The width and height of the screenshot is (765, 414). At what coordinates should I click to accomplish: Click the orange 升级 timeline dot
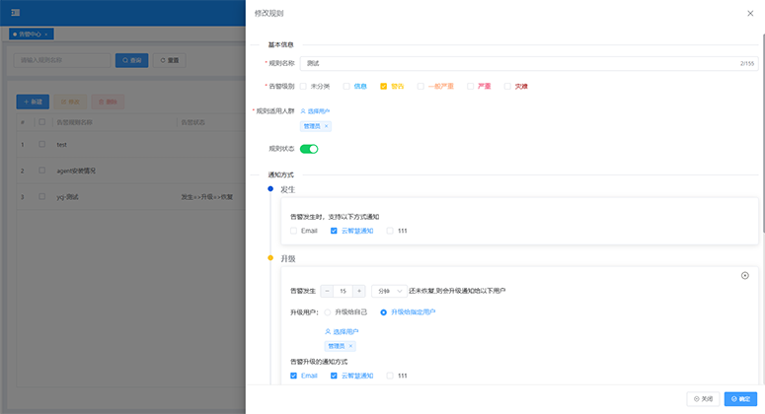click(x=270, y=258)
